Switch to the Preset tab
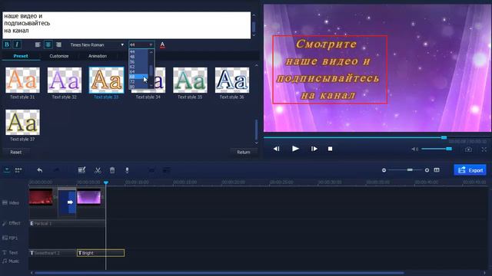This screenshot has width=492, height=276. coord(21,56)
